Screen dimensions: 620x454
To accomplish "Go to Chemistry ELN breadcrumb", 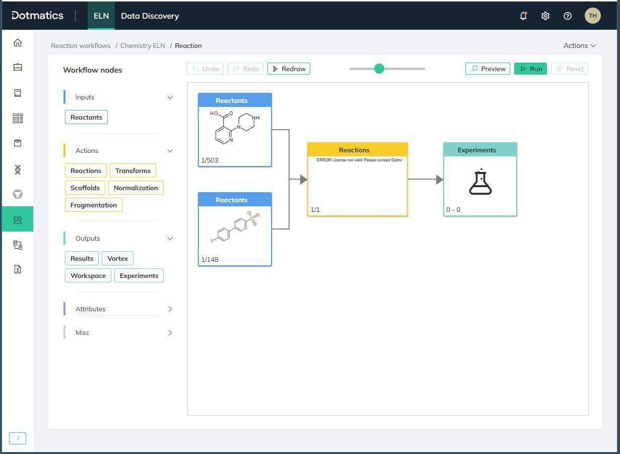I will tap(143, 45).
